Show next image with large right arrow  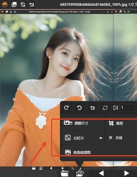(x=126, y=173)
